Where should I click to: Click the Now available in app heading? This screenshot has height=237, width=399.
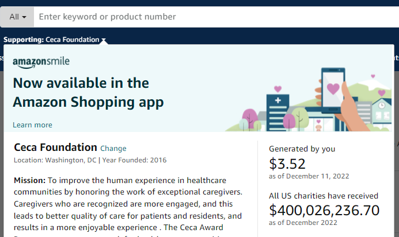coord(88,92)
